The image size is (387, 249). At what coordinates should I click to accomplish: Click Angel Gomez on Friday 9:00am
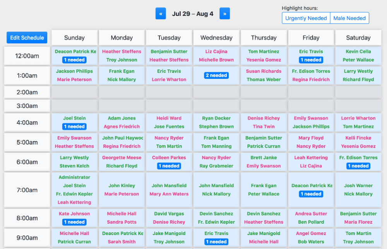click(311, 234)
